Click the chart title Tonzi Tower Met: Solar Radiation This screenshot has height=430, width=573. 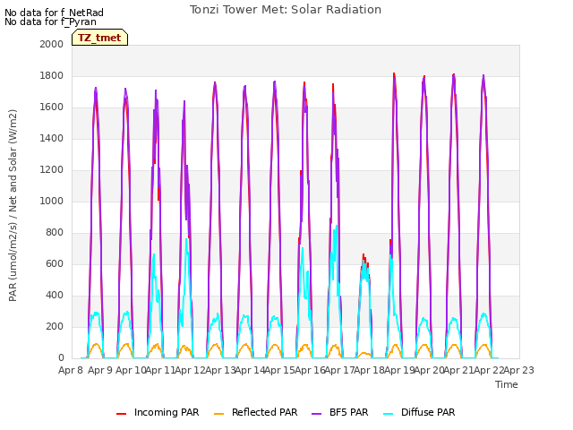[286, 10]
